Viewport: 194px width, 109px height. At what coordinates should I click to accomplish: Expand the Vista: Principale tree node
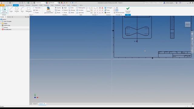(1, 21)
